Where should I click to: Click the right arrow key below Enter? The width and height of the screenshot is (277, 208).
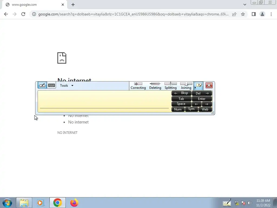pyautogui.click(x=207, y=104)
